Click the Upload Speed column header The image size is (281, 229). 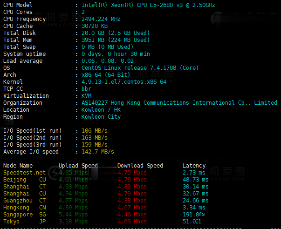pos(78,166)
